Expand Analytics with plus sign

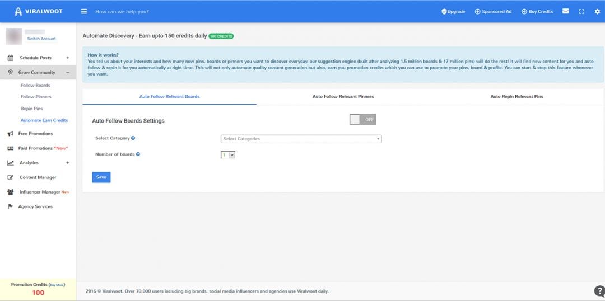click(x=68, y=163)
